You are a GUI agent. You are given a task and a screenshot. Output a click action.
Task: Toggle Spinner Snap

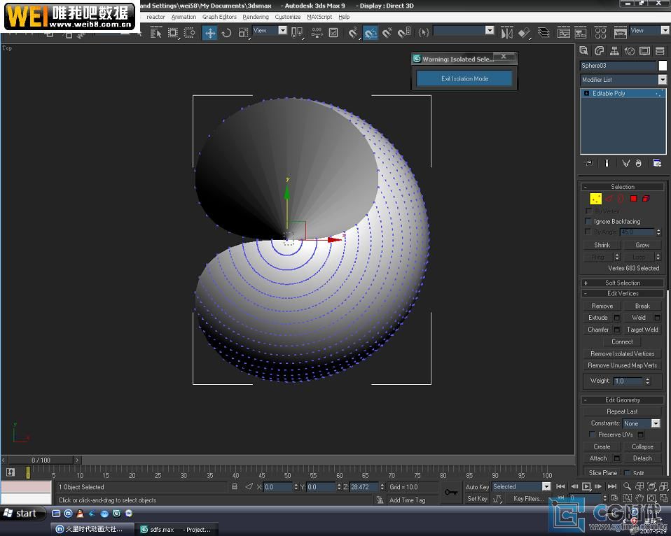pos(404,33)
